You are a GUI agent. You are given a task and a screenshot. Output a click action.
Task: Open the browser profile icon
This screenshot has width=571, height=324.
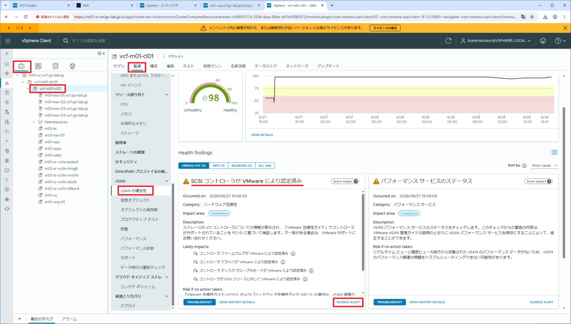click(554, 16)
